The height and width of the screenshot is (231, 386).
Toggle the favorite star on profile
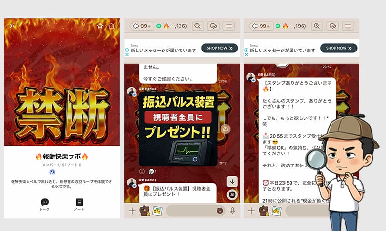pyautogui.click(x=100, y=26)
